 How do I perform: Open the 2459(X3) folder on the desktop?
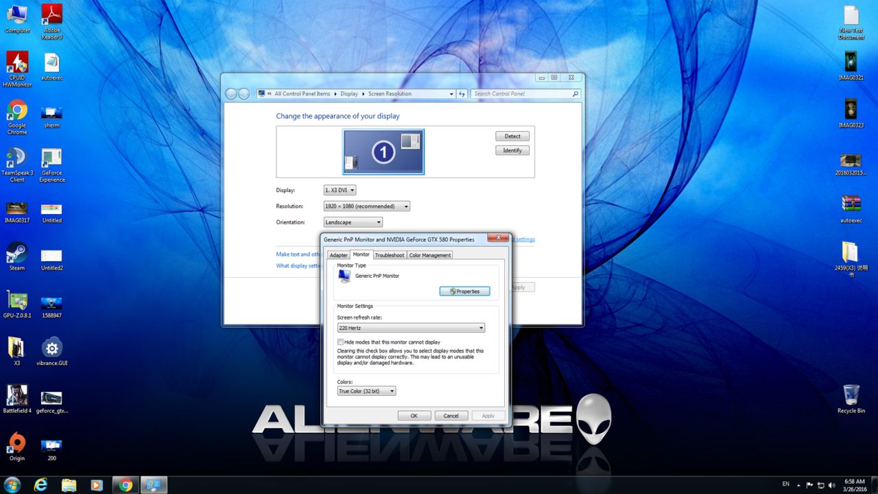click(851, 259)
